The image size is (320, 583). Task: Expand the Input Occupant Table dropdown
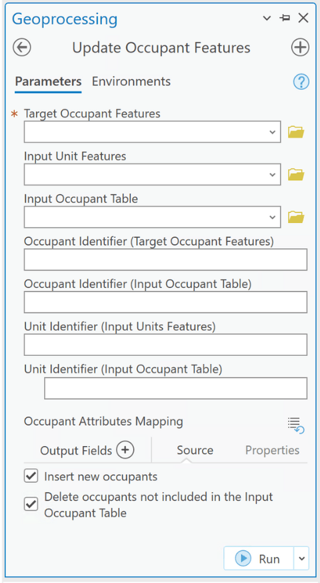pos(273,217)
